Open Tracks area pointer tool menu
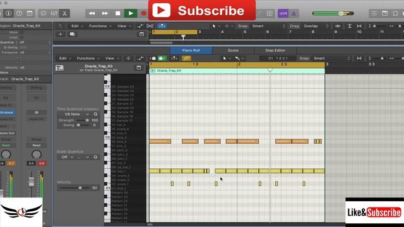Image resolution: width=404 pixels, height=227 pixels. pyautogui.click(x=216, y=26)
